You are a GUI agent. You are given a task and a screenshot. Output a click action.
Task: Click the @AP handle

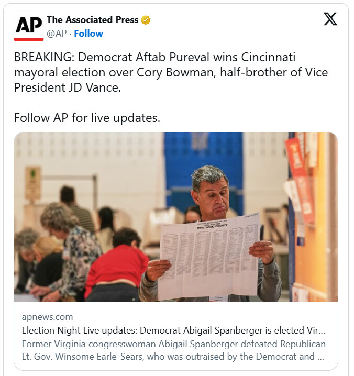tap(58, 34)
